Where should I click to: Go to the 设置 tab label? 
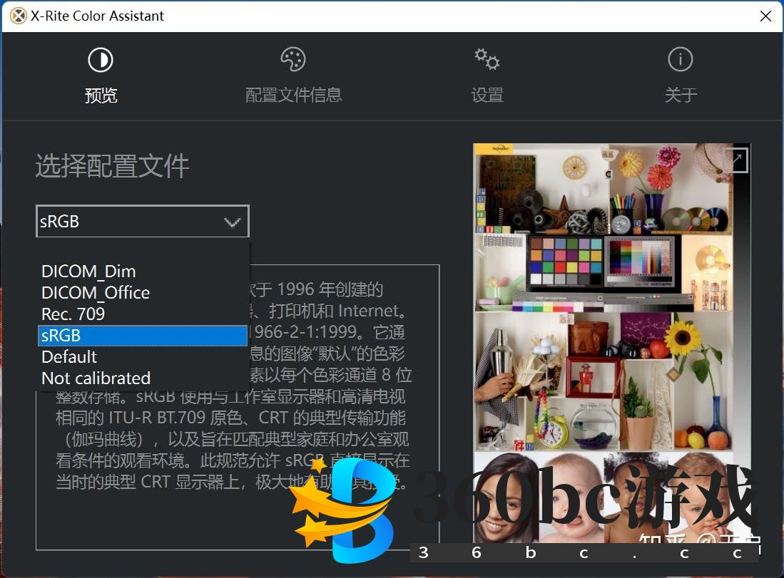pyautogui.click(x=487, y=96)
